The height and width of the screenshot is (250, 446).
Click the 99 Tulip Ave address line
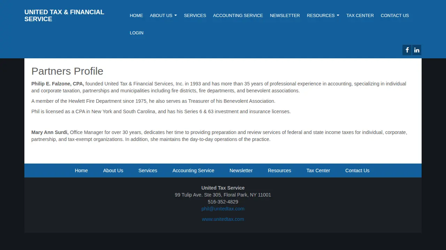point(223,195)
